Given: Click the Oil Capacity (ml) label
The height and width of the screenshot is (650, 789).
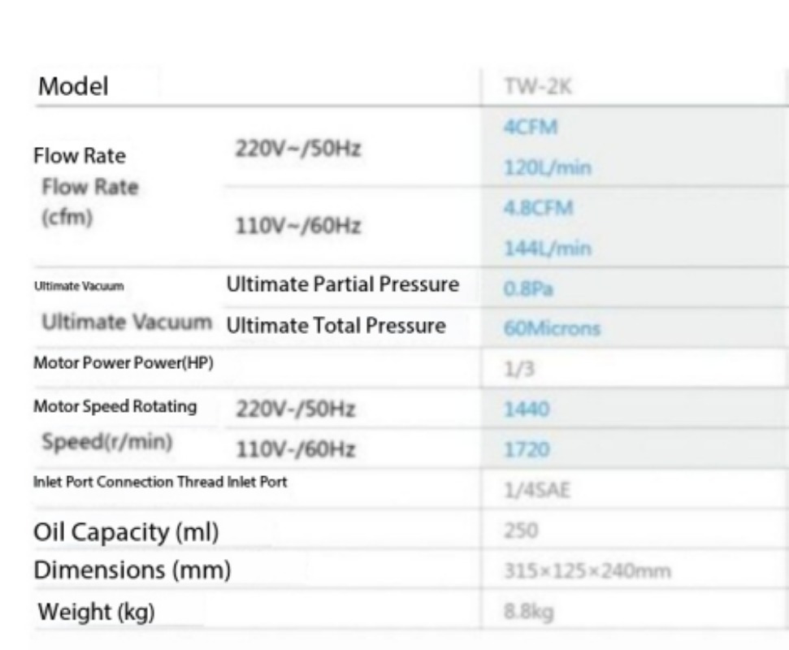Looking at the screenshot, I should (x=126, y=531).
